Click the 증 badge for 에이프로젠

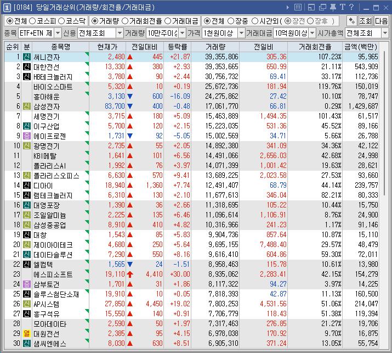tap(27, 136)
